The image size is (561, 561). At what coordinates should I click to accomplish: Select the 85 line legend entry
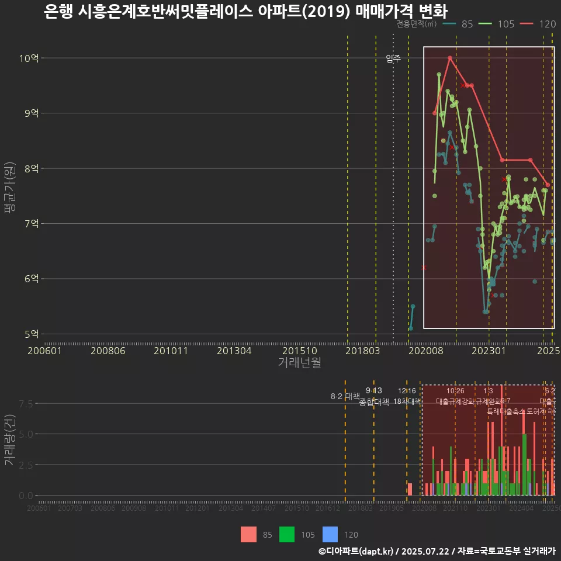458,24
